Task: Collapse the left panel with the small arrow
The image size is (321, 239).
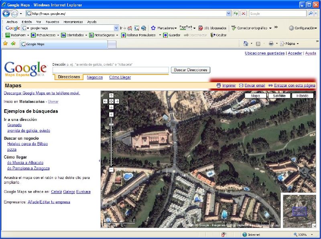Action: click(100, 161)
